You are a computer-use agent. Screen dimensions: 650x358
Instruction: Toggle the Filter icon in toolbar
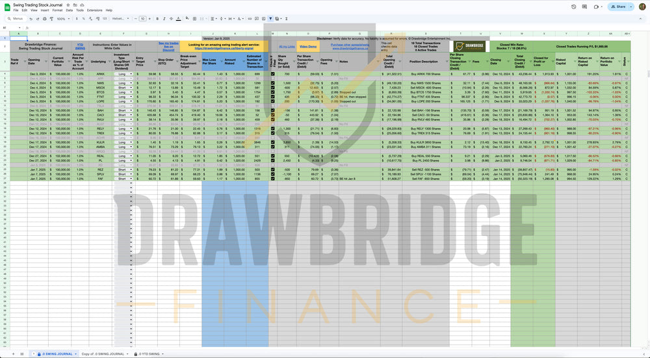coord(270,19)
